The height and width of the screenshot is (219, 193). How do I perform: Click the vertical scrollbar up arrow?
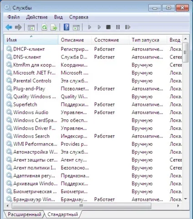[185, 39]
